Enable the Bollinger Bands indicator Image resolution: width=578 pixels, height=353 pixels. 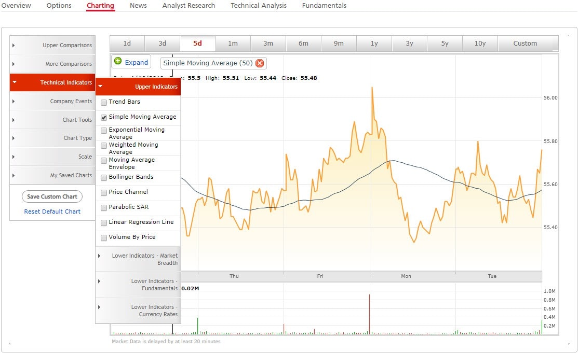coord(103,178)
